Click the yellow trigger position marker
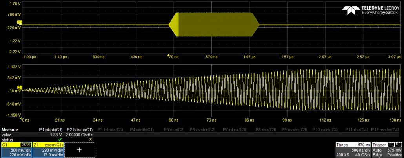The width and height of the screenshot is (404, 158). (169, 55)
